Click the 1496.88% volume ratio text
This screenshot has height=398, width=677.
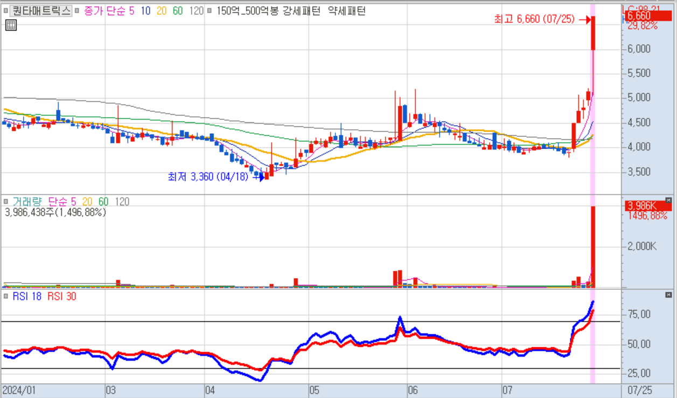(647, 216)
